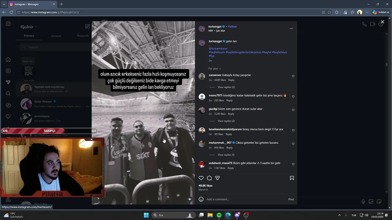This screenshot has height=220, width=392.
Task: Open Instagram logo in left sidebar
Action: pos(8,24)
